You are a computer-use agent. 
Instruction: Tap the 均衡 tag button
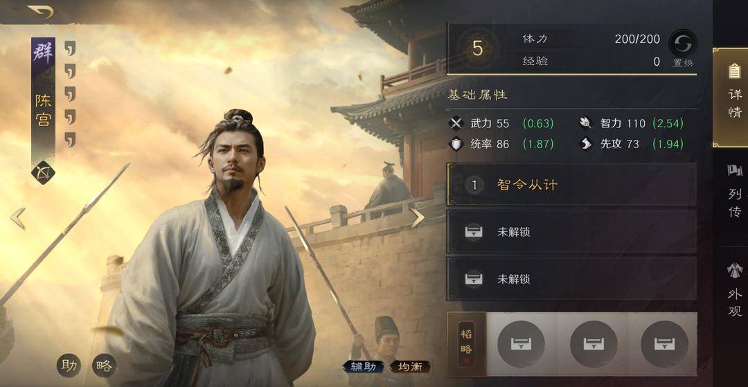(x=410, y=366)
